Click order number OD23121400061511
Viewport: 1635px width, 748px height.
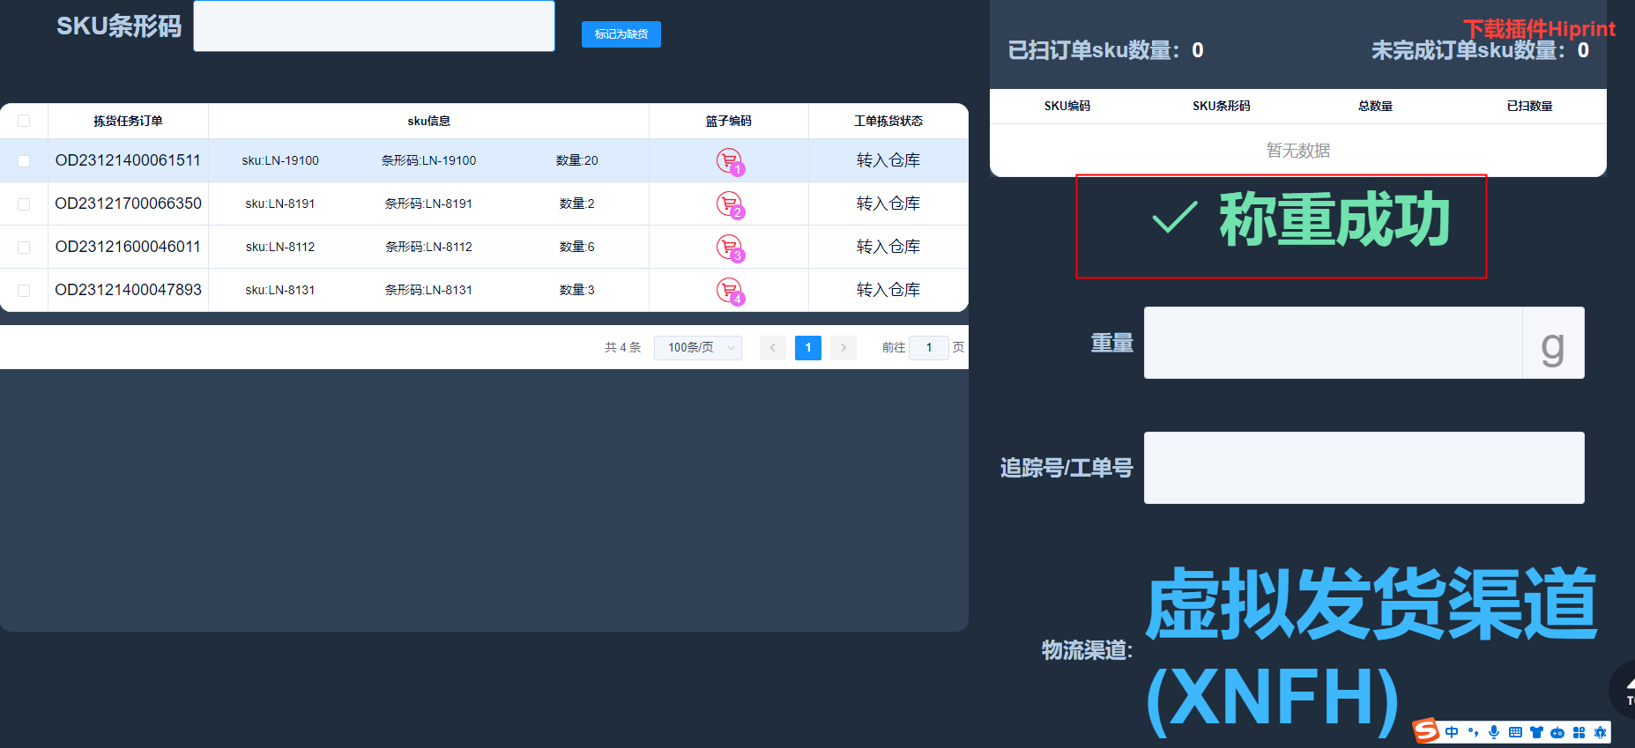coord(128,160)
